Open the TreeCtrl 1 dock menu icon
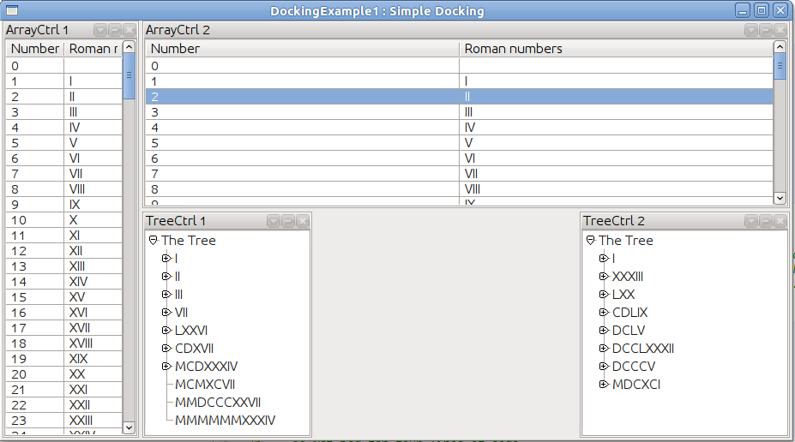 click(x=274, y=221)
